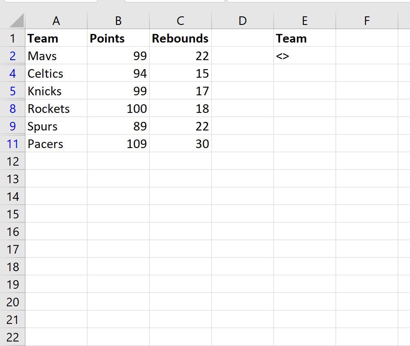Select row 8 by its row header
Screen dimensions: 410x346
click(13, 108)
